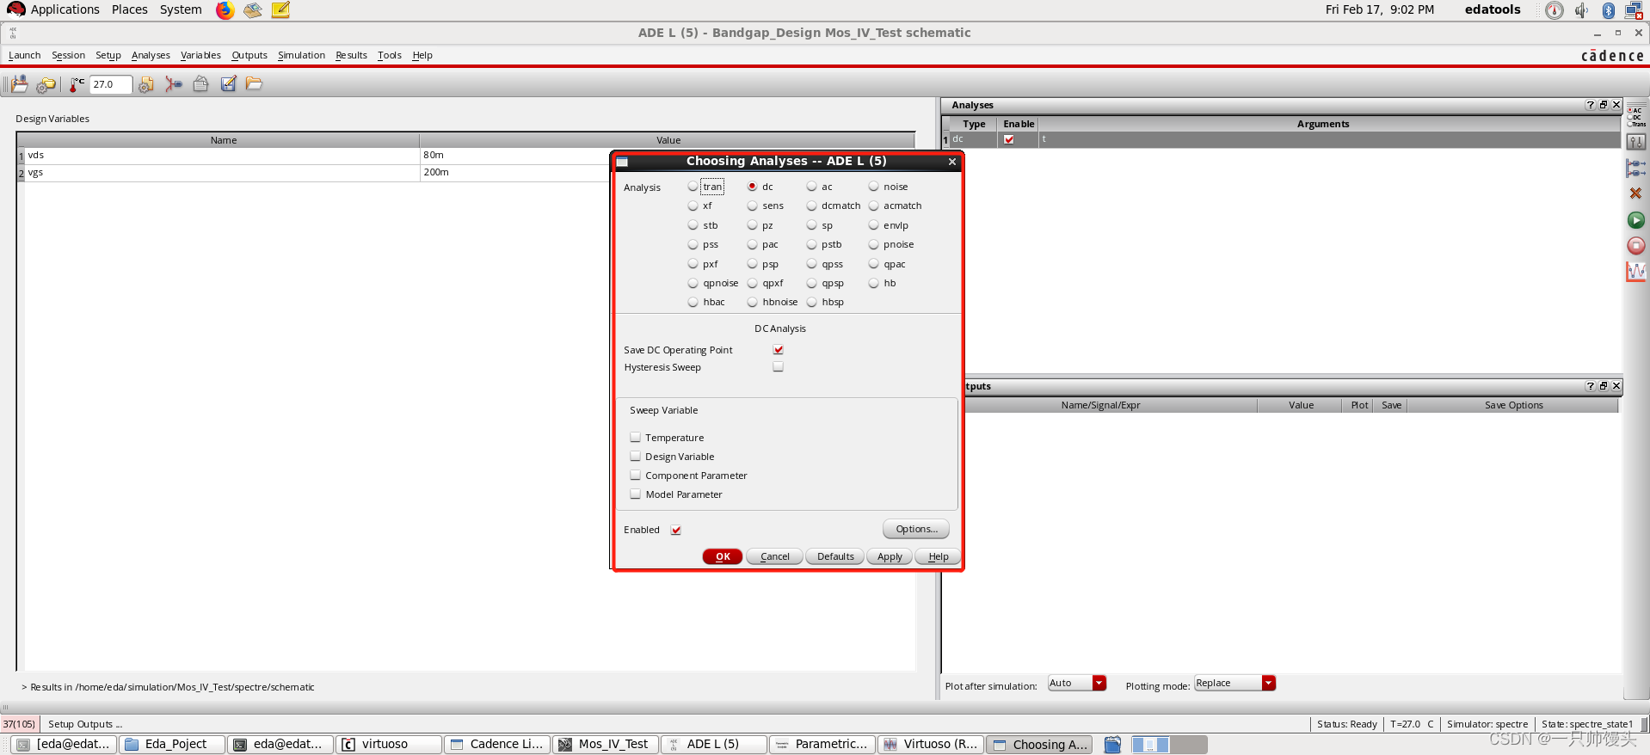
Task: Open the Plotting mode Replace dropdown
Action: (1234, 684)
